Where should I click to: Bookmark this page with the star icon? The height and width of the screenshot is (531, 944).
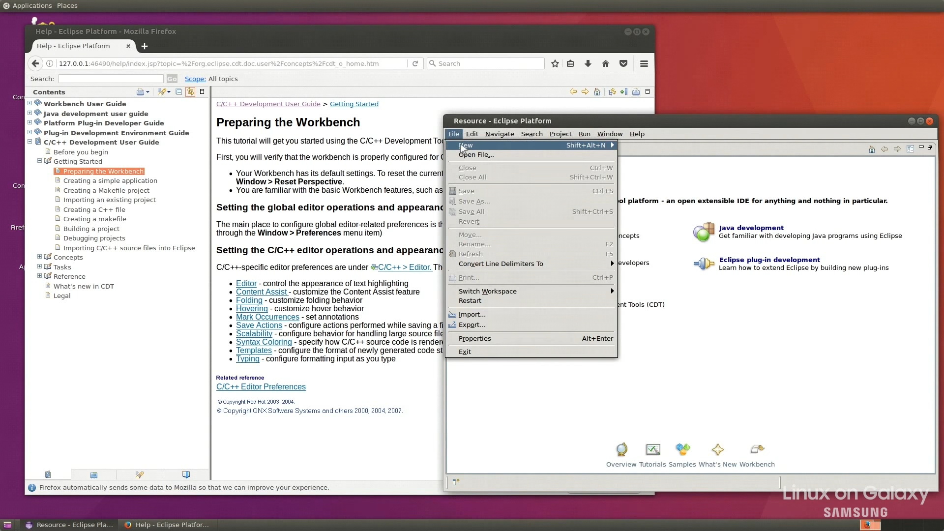click(555, 63)
